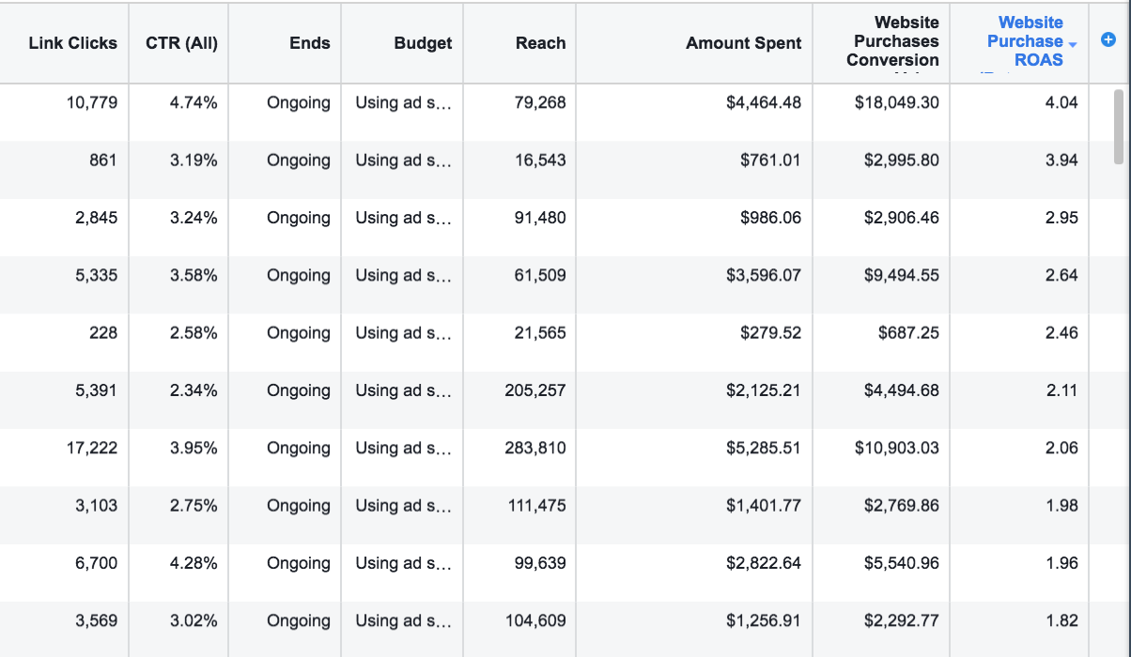Select the row with 205,257 reach
Screen dimensions: 1131x657
[x=535, y=390]
